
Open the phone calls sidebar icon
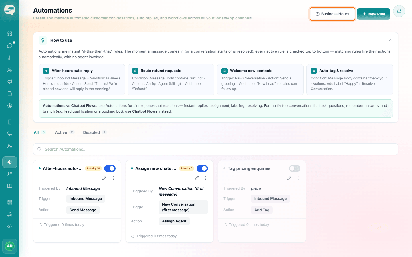point(10,134)
